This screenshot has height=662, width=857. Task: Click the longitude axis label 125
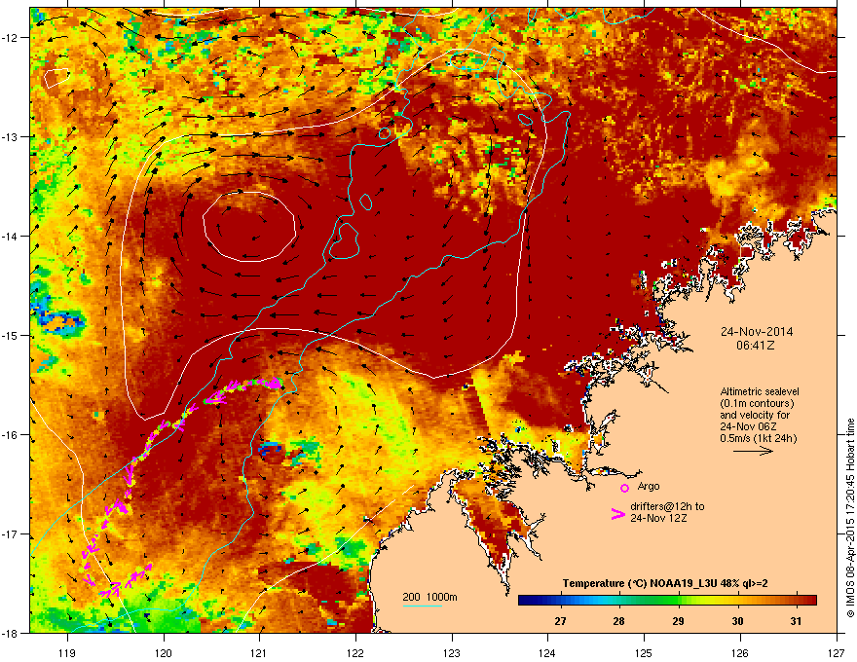click(x=644, y=652)
